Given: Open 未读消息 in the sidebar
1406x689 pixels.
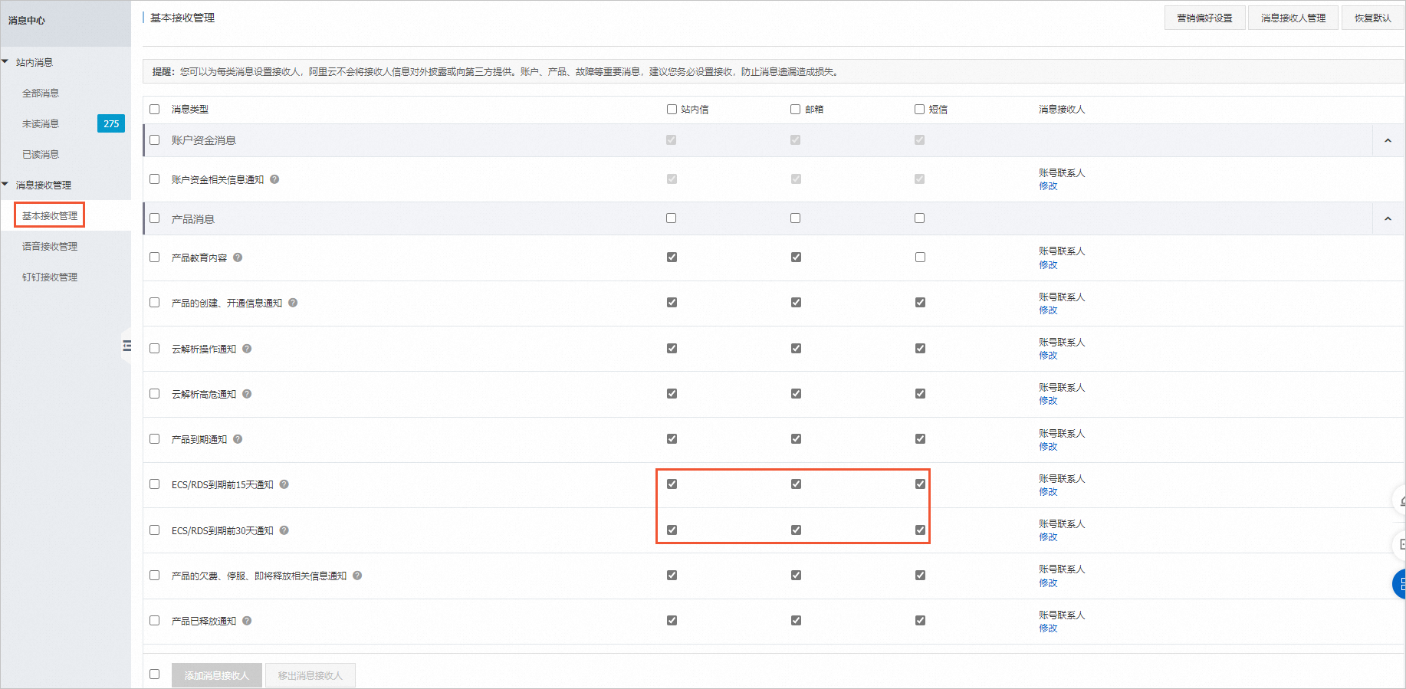Looking at the screenshot, I should [x=41, y=123].
